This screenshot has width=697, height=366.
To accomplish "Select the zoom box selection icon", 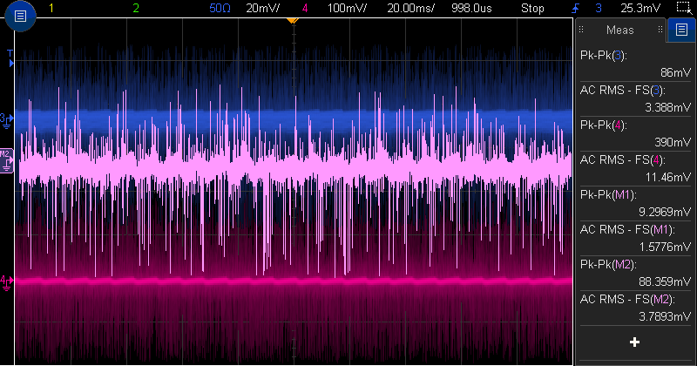I will click(684, 8).
